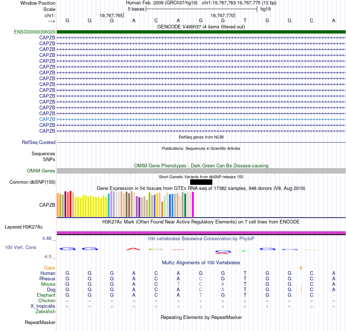The height and width of the screenshot is (331, 346).
Task: Click the T base in the top sequence row
Action: 245,21
